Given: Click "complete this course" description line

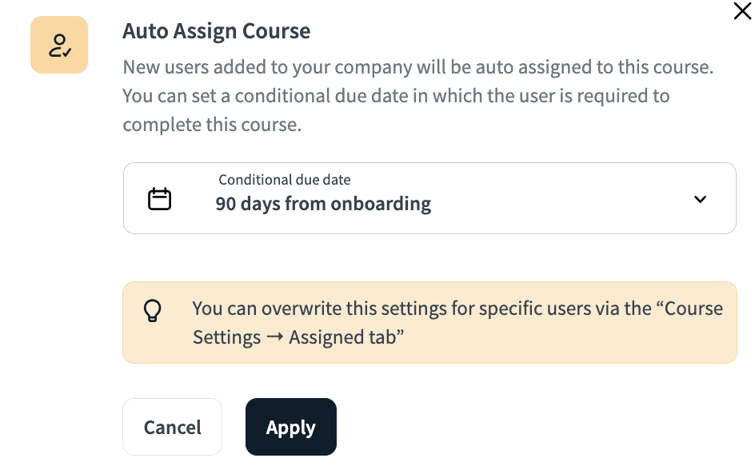Looking at the screenshot, I should click(212, 125).
